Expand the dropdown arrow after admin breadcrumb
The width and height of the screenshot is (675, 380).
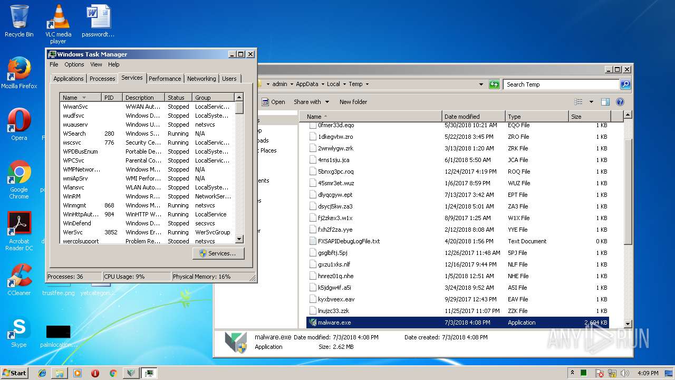[x=291, y=84]
